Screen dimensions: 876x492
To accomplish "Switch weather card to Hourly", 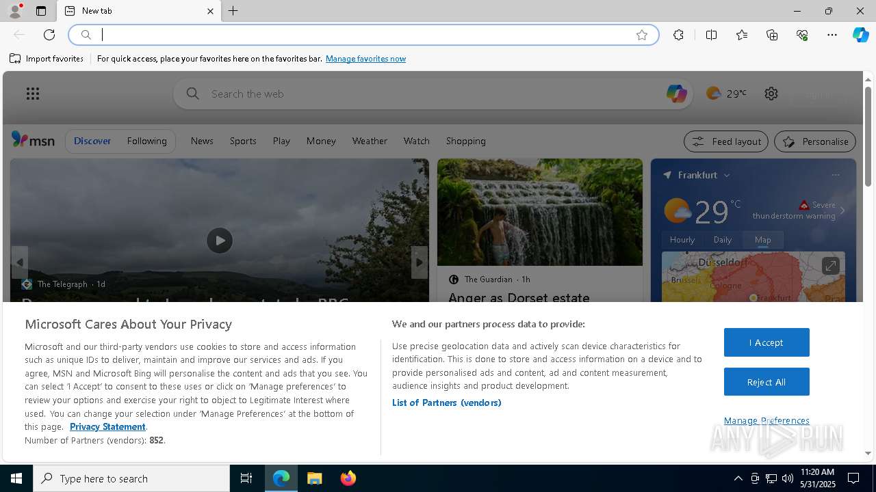I will click(682, 240).
